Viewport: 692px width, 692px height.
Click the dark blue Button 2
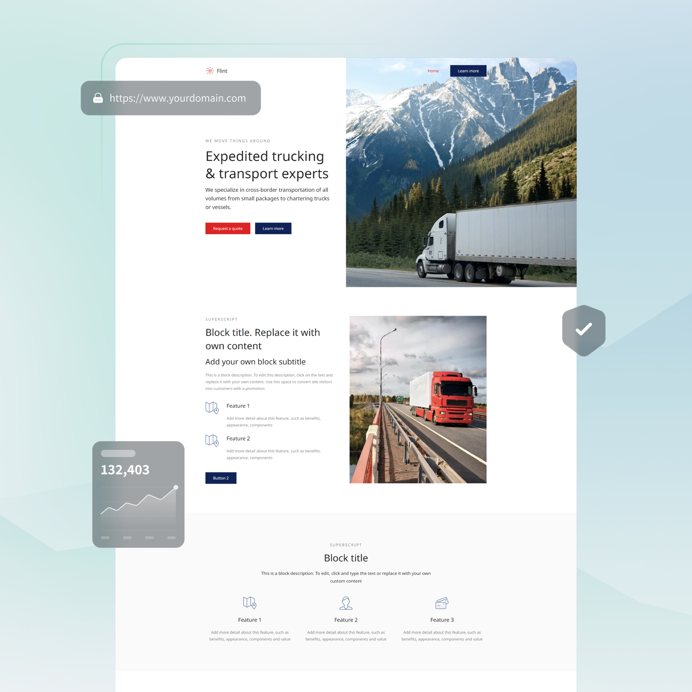coord(221,478)
